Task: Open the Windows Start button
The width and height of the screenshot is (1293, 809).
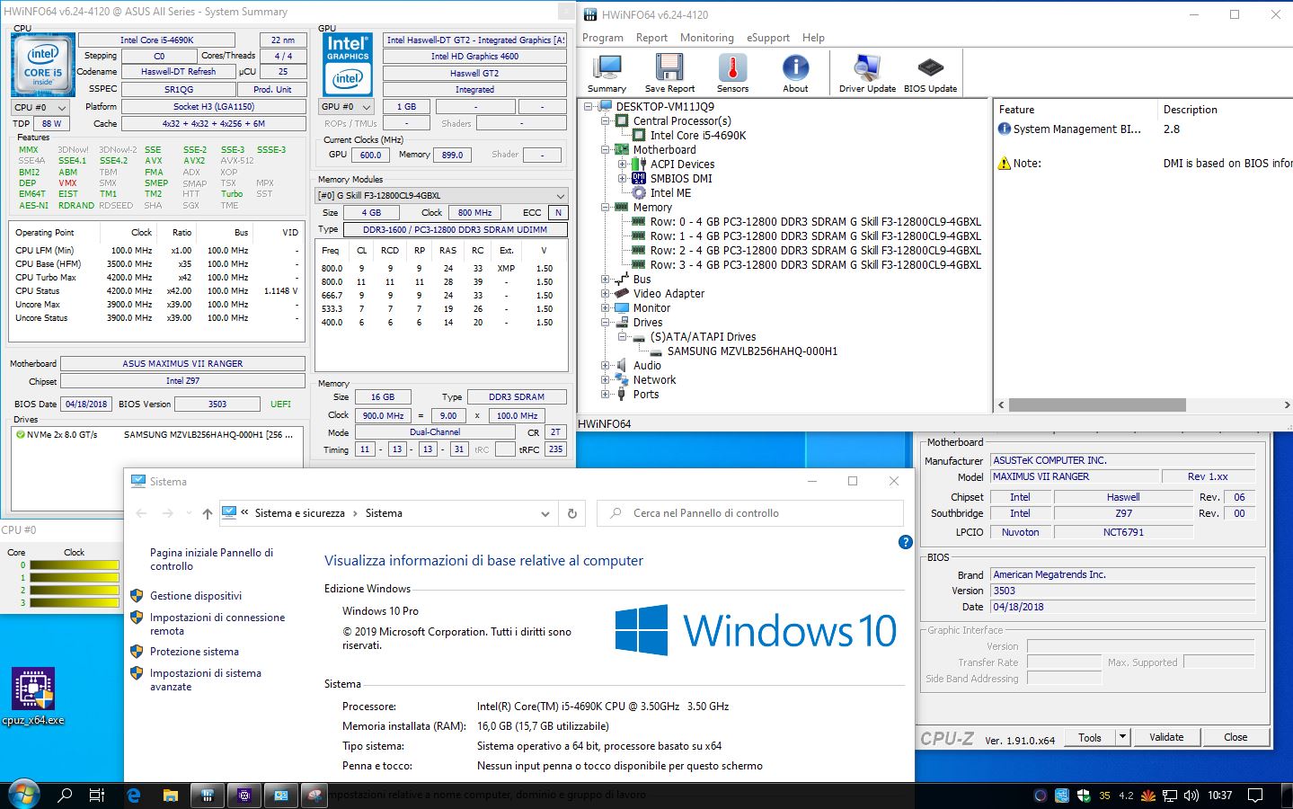Action: (24, 795)
